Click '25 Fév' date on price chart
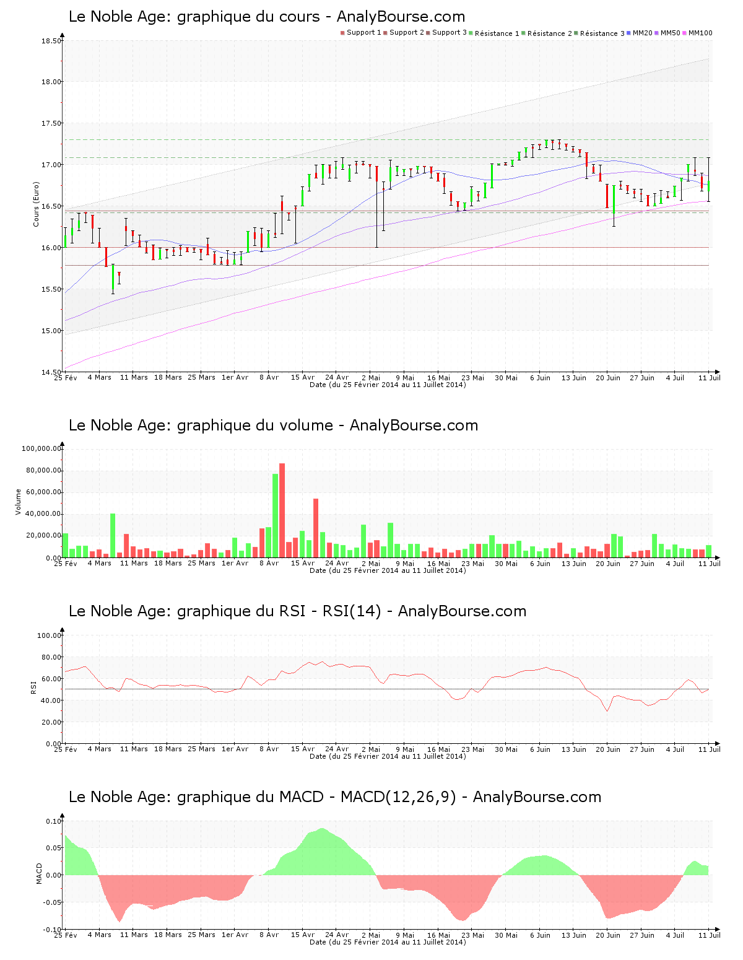The width and height of the screenshot is (743, 960). pyautogui.click(x=66, y=377)
